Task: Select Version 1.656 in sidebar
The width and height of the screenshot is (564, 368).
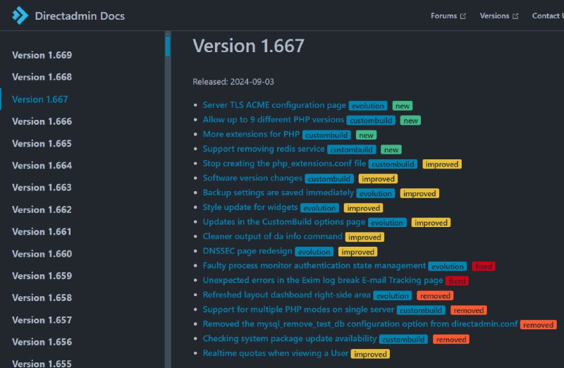Action: point(42,342)
